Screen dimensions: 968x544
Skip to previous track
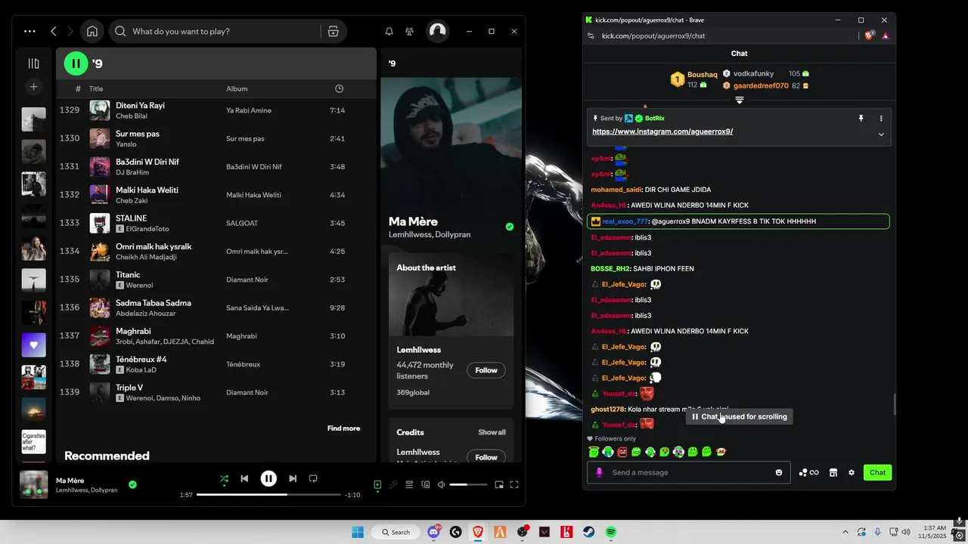click(244, 478)
